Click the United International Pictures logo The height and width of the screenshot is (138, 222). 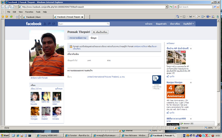[x=157, y=79]
